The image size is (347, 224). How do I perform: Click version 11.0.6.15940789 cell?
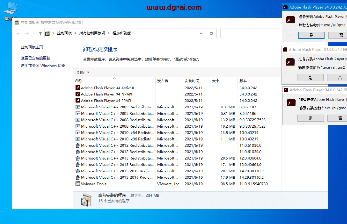pos(254,184)
